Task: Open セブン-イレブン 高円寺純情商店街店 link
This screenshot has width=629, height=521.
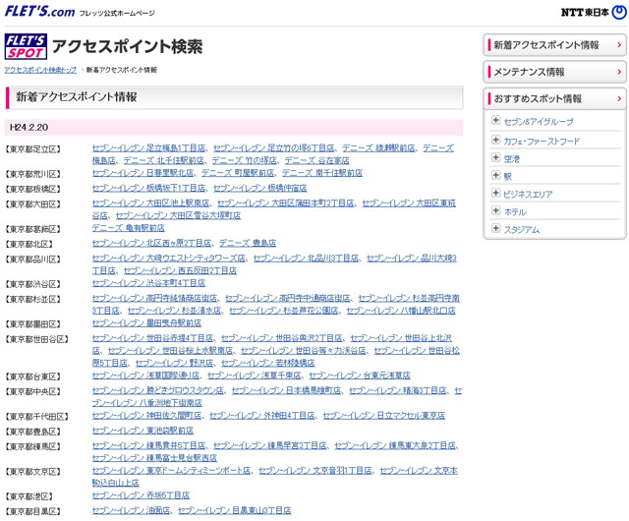Action: (155, 299)
